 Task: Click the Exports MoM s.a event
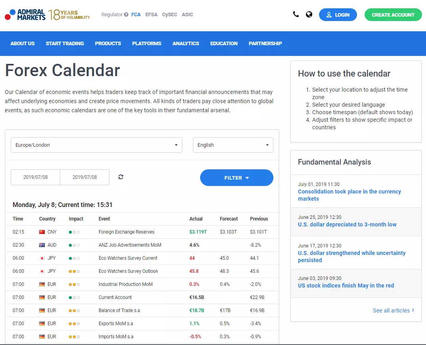tap(116, 324)
